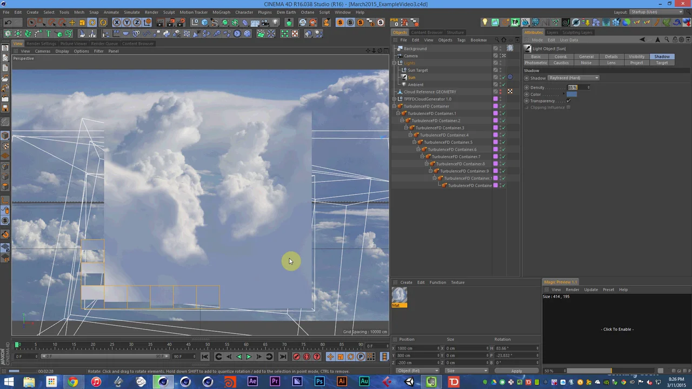The height and width of the screenshot is (389, 692).
Task: Toggle the world coordinate system icon
Action: tap(148, 23)
